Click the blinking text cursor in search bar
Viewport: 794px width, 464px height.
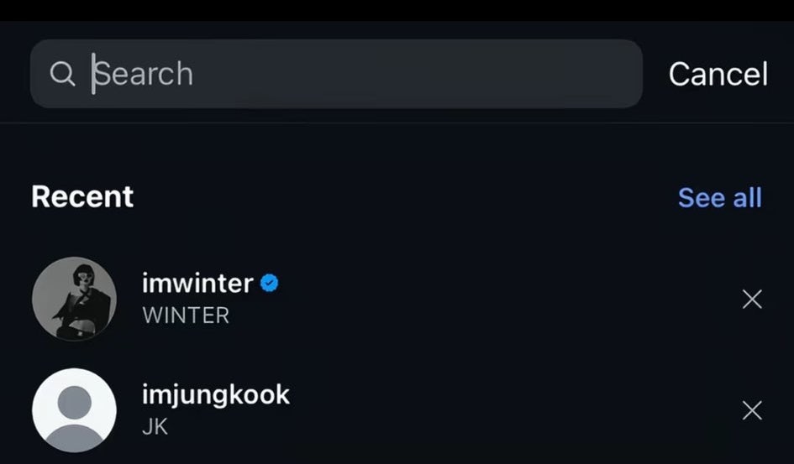[93, 74]
